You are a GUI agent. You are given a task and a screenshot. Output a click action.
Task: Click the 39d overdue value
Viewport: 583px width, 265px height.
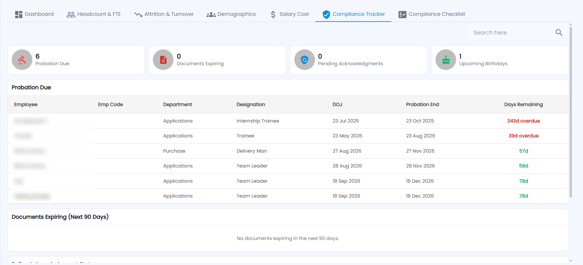tap(523, 136)
